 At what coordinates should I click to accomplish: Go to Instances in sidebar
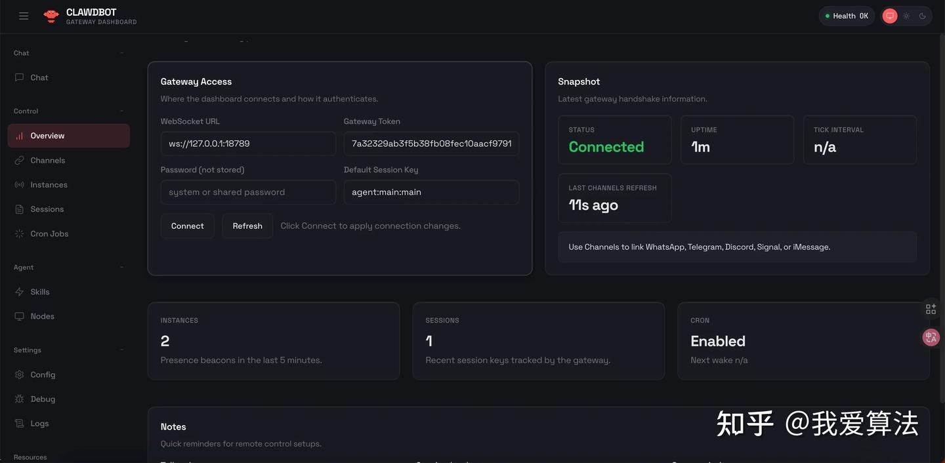(49, 185)
